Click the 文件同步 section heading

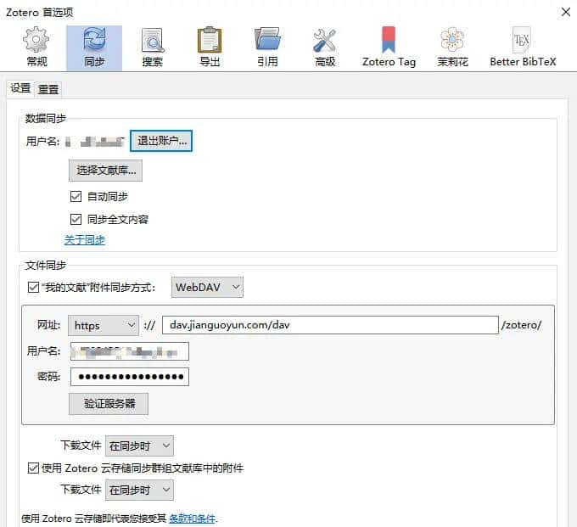point(46,266)
